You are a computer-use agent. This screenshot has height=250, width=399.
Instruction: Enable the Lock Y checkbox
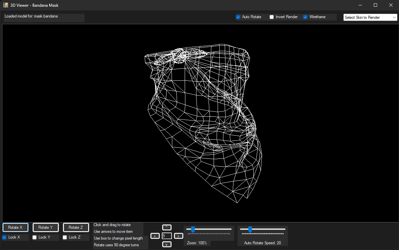pyautogui.click(x=34, y=237)
